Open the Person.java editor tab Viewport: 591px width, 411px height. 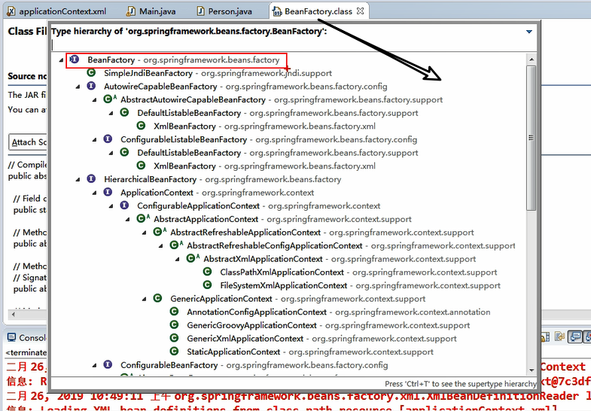tap(224, 11)
